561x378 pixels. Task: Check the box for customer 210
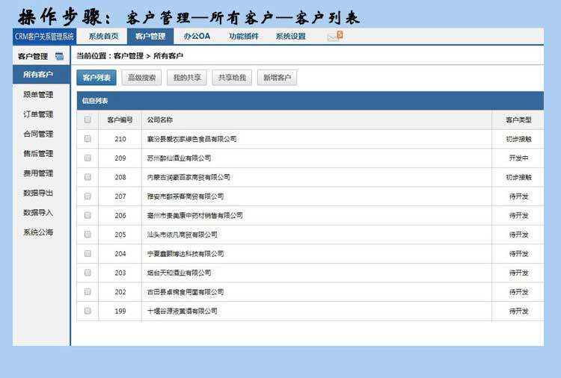[88, 139]
